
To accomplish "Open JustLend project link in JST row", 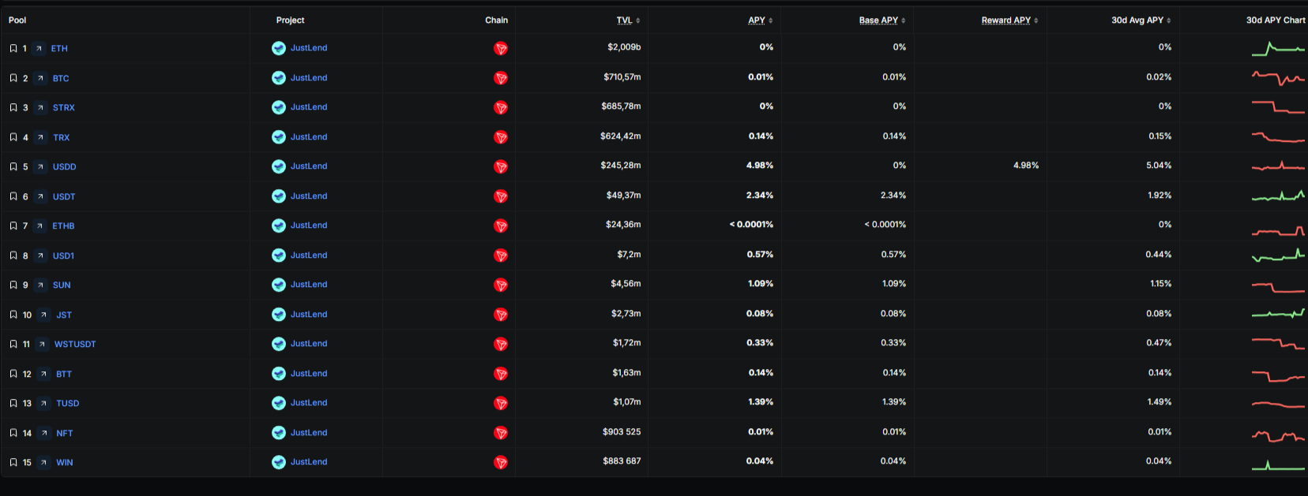I will coord(309,315).
